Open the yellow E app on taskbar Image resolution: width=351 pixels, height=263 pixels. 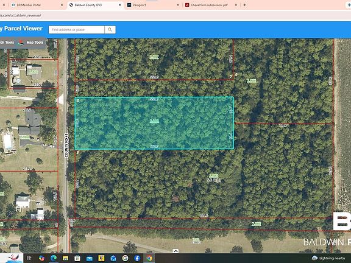[x=101, y=258]
